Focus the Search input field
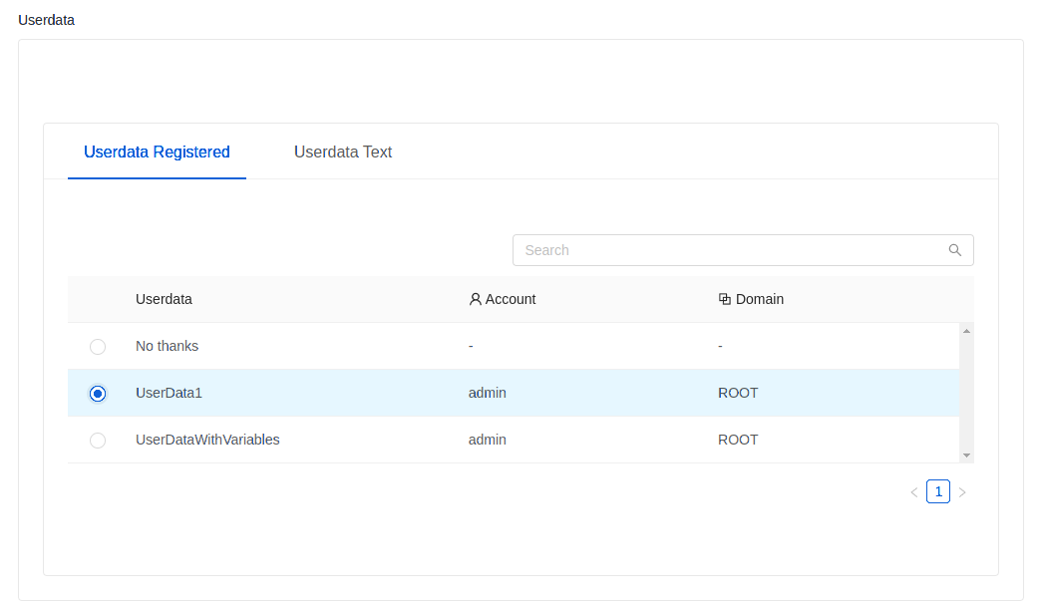1041x606 pixels. point(733,250)
